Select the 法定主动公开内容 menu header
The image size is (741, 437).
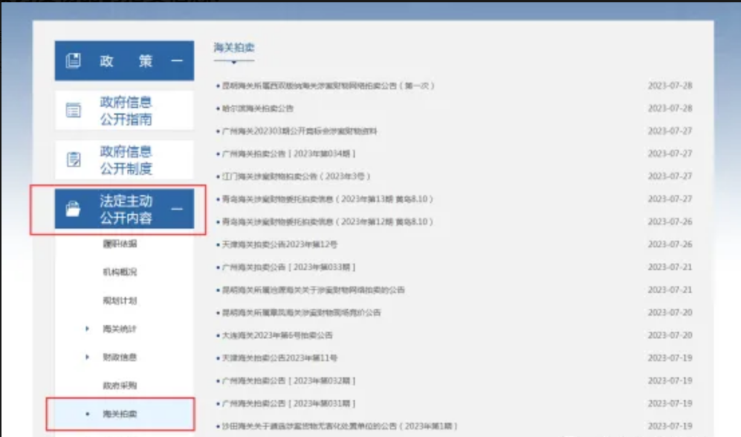pos(124,209)
